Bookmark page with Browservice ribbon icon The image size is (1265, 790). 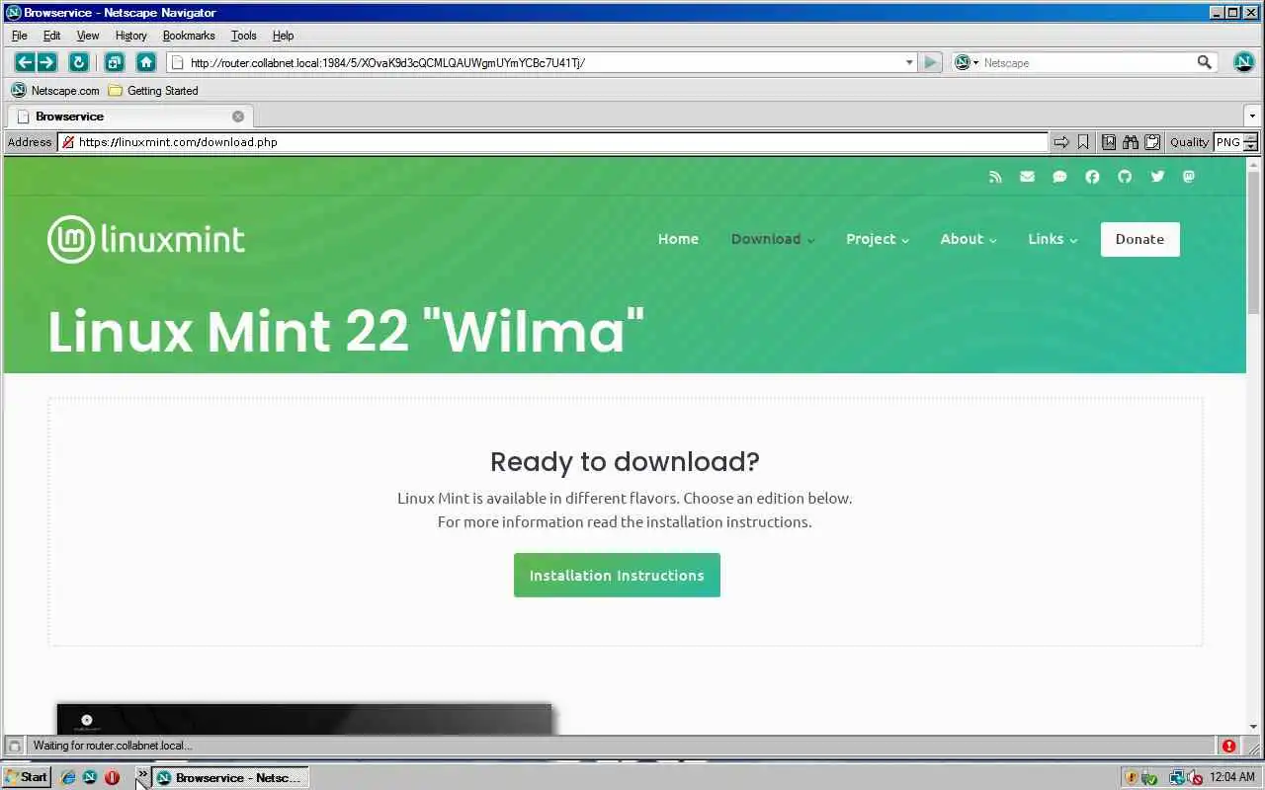click(x=1083, y=142)
